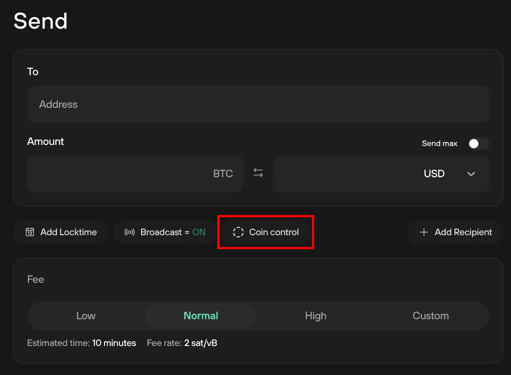Toggle the Send max switch
This screenshot has width=511, height=375.
point(478,143)
